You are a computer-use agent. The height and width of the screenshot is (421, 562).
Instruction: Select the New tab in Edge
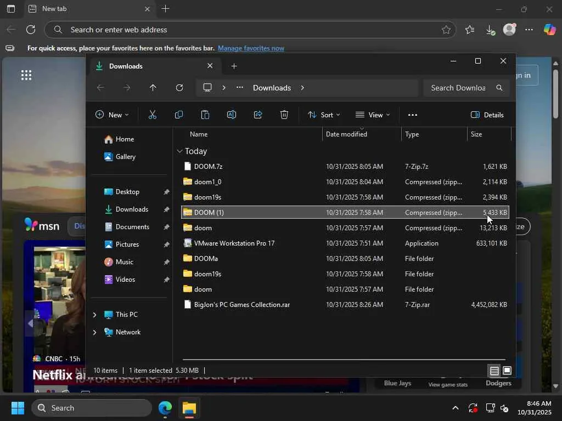(x=89, y=9)
